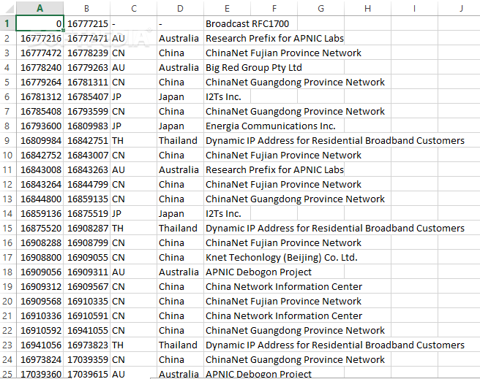Click 'AU' country code in row 4
The width and height of the screenshot is (480, 379).
pos(133,67)
